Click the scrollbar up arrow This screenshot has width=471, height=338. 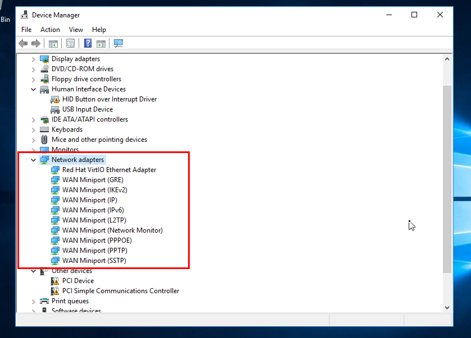[447, 59]
